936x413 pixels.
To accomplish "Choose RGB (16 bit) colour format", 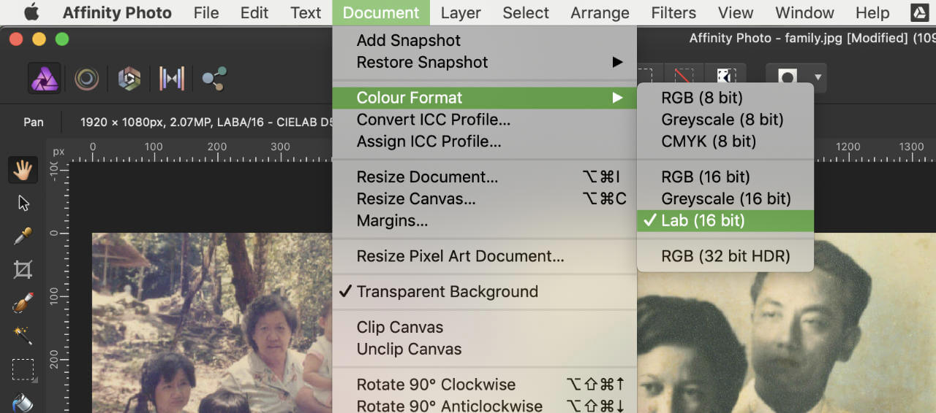I will 725,177.
